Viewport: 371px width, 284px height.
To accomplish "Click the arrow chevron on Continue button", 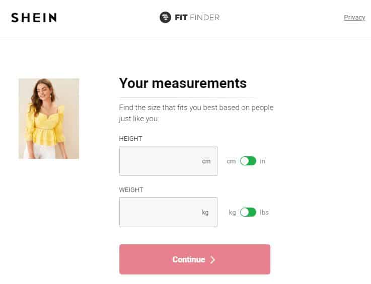I will (213, 260).
